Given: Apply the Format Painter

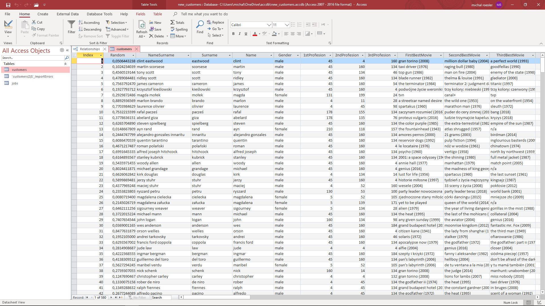Looking at the screenshot, I should pyautogui.click(x=46, y=35).
